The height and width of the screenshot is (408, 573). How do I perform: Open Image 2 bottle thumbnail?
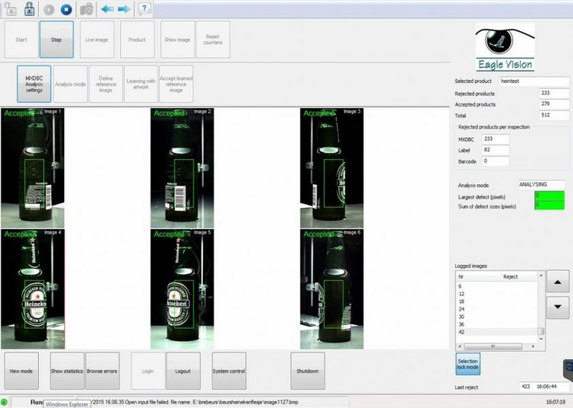182,168
